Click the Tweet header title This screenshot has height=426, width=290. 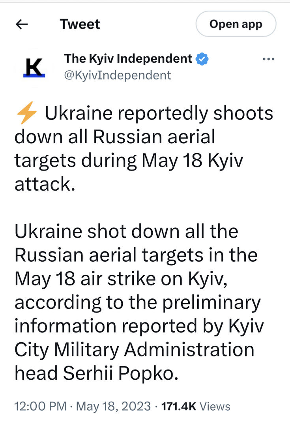80,24
